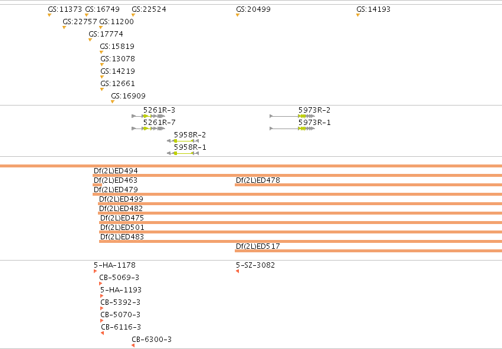
Task: Click the Df(2L)ED494 label text
Action: [116, 171]
